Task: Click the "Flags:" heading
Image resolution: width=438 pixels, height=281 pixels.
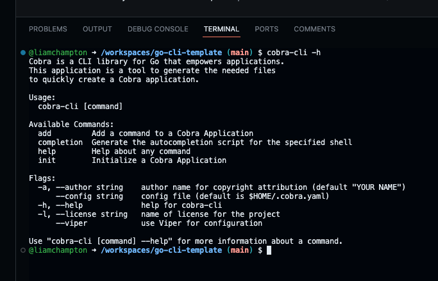Action: (x=42, y=178)
